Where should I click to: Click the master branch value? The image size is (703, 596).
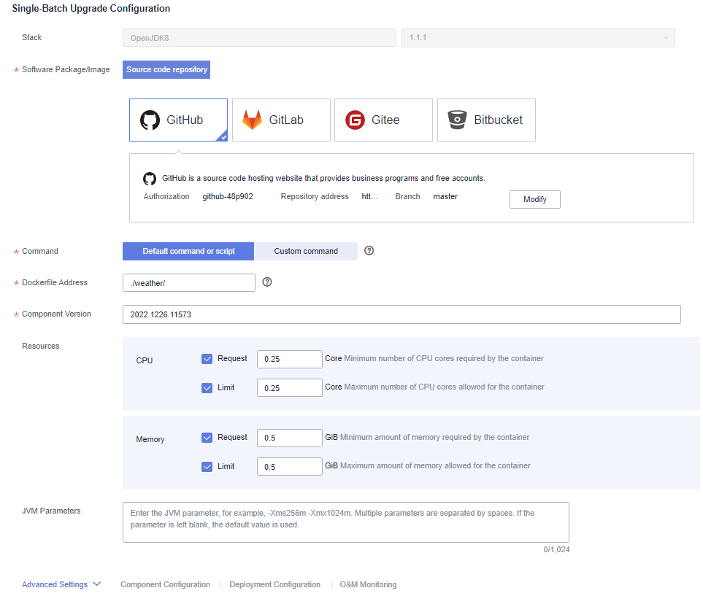click(445, 196)
